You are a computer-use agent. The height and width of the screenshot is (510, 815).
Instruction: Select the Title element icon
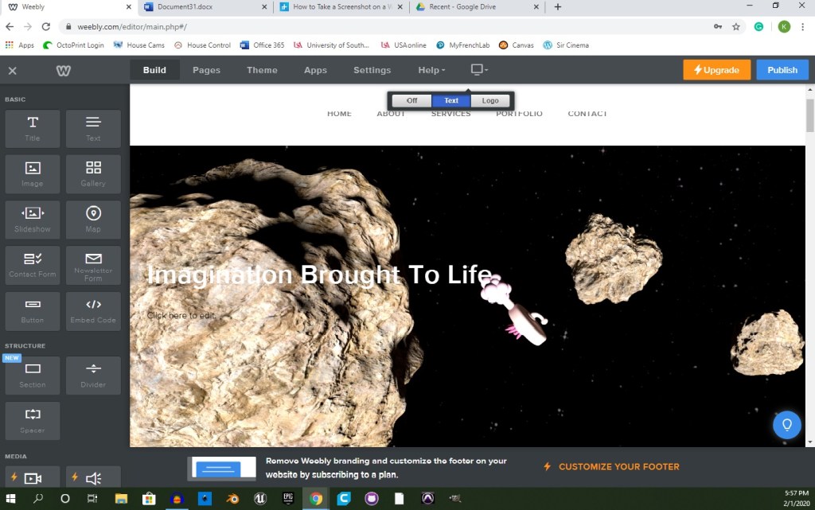coord(33,128)
